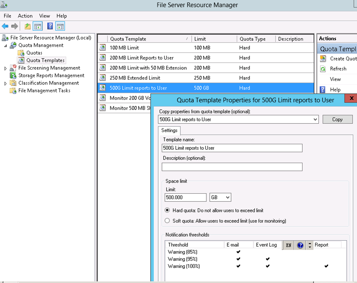
Task: Toggle the Show/Hide Action Pane icon
Action: click(x=60, y=26)
